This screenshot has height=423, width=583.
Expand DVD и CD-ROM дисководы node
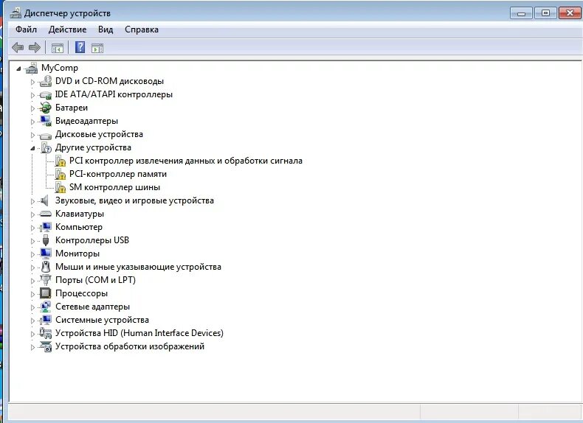tap(32, 82)
